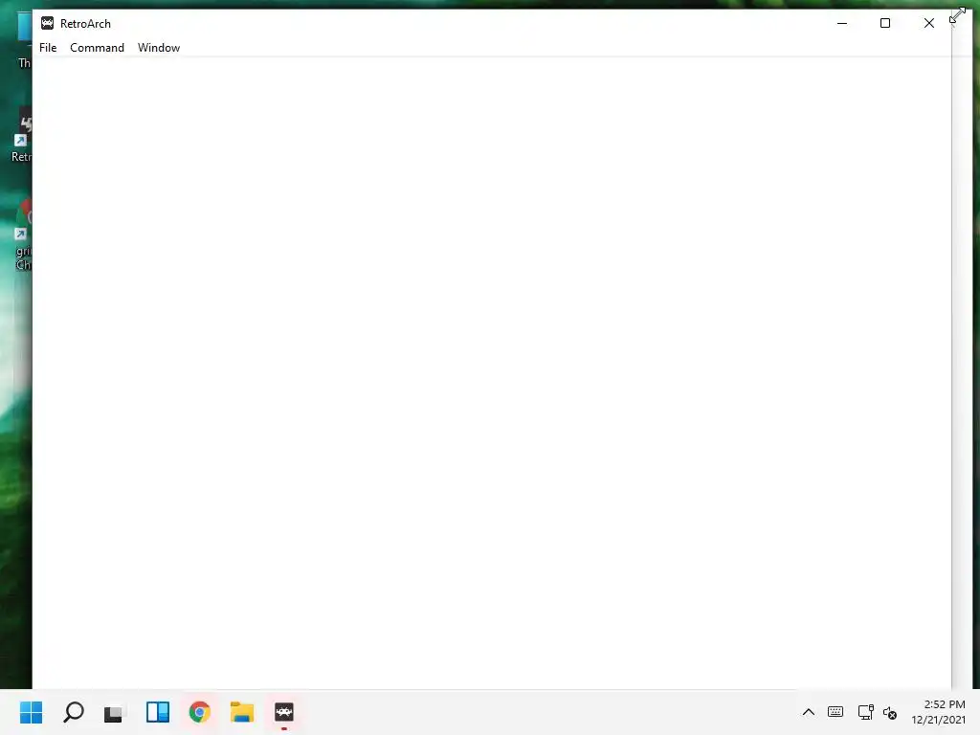Viewport: 980px width, 735px height.
Task: Open taskbar Search
Action: [74, 712]
